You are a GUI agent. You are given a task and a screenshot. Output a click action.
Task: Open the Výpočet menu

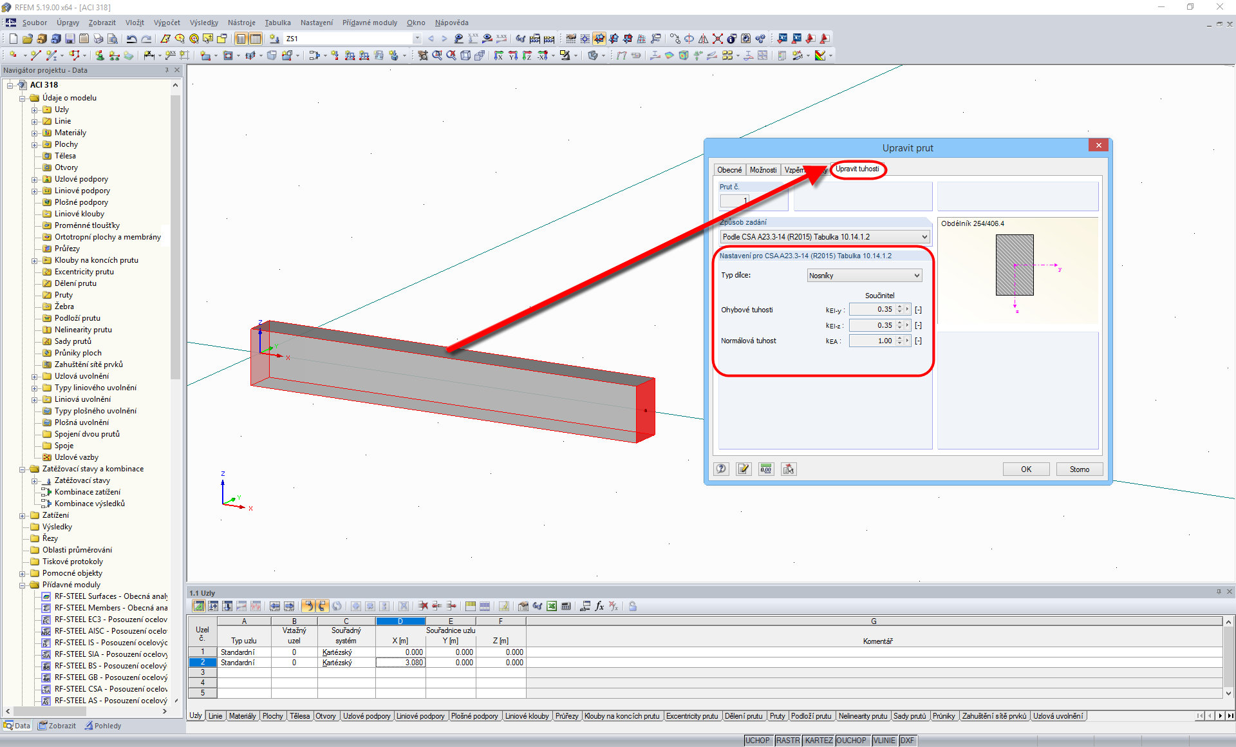pyautogui.click(x=167, y=23)
